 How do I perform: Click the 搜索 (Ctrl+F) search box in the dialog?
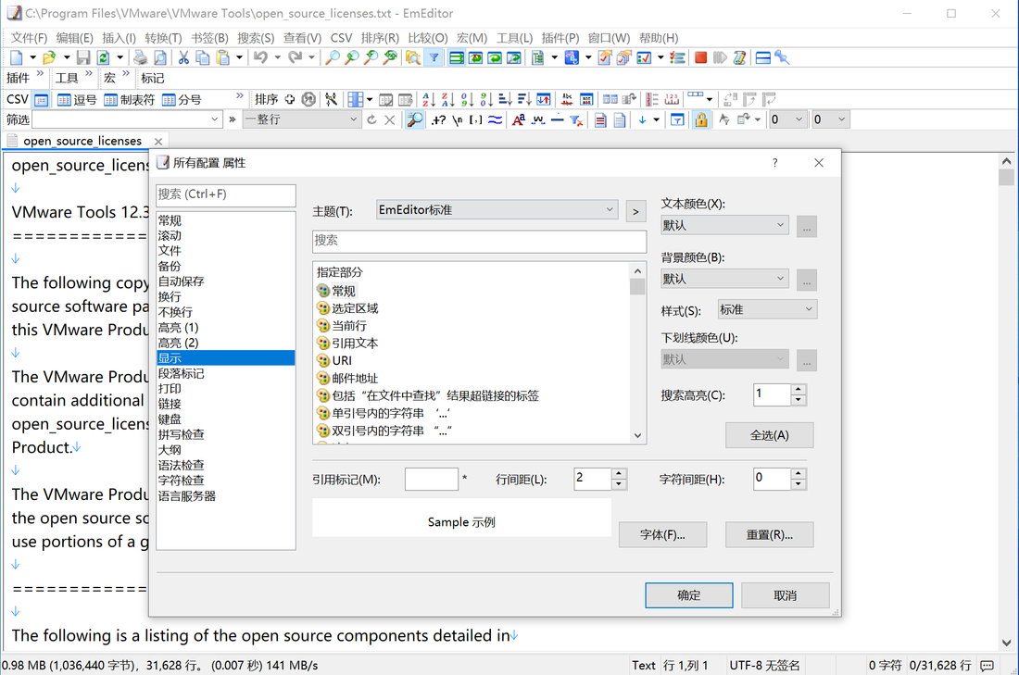[x=225, y=194]
